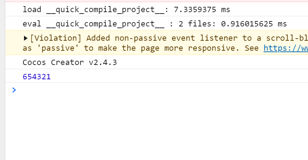Select the 0.916015625 ms timing value

[x=254, y=24]
